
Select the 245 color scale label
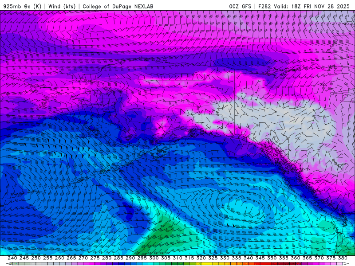click(24, 258)
